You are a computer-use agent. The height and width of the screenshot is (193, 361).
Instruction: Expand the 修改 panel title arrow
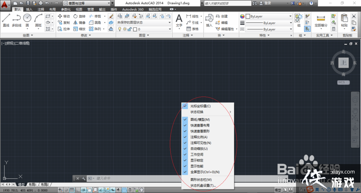tap(90, 35)
